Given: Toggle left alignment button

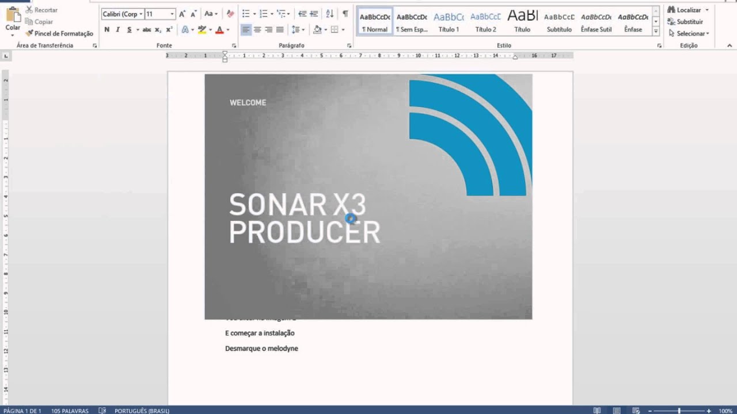Looking at the screenshot, I should click(x=246, y=29).
